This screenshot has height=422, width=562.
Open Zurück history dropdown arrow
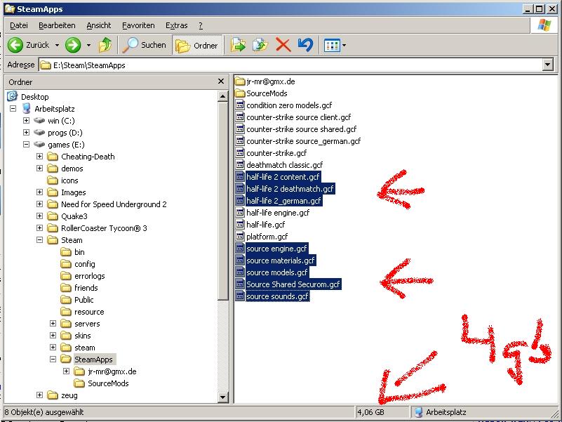tap(57, 45)
